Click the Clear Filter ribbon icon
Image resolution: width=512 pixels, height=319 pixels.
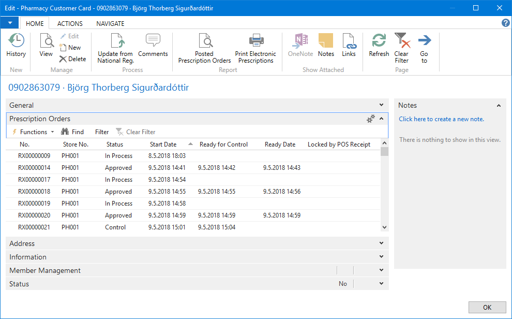[401, 48]
